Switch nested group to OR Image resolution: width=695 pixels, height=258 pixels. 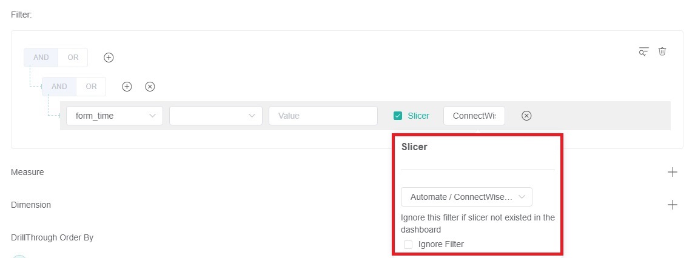point(91,87)
